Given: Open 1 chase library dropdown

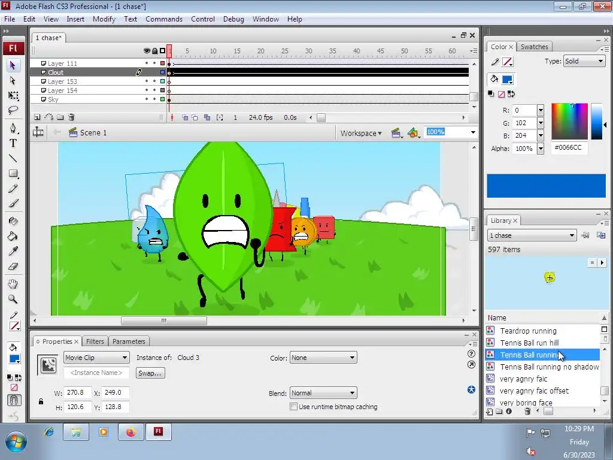Looking at the screenshot, I should pyautogui.click(x=532, y=235).
